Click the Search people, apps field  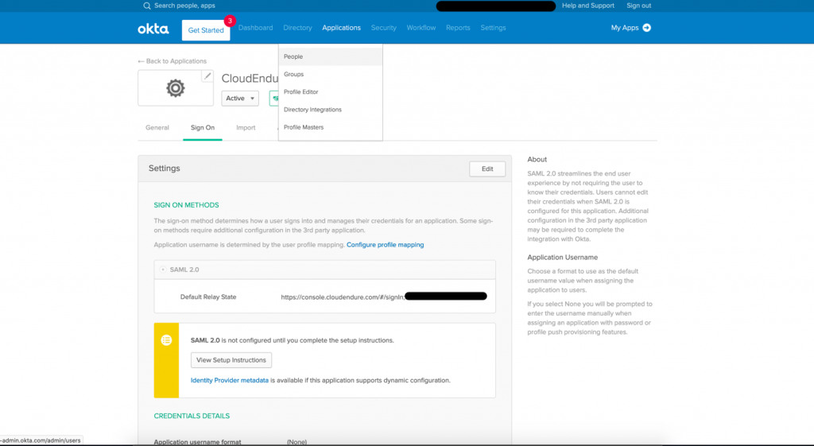point(184,6)
